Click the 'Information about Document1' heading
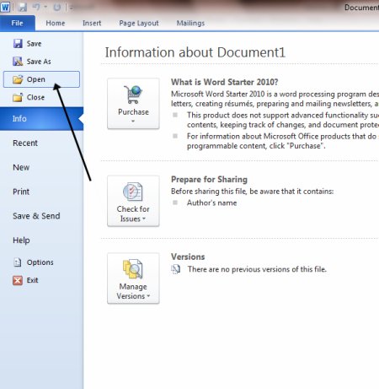The height and width of the screenshot is (389, 379). pos(195,52)
